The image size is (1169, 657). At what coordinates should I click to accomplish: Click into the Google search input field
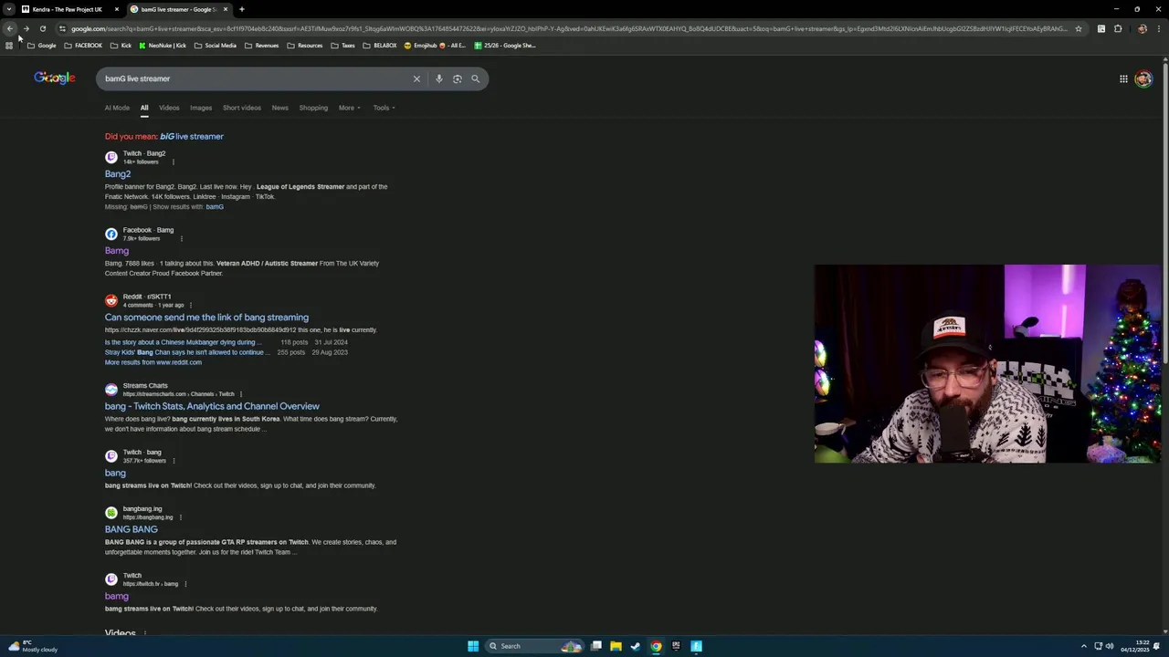(x=256, y=78)
